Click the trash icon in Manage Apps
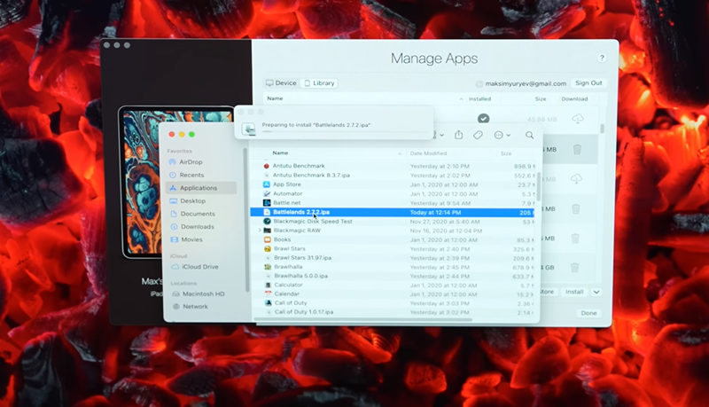The height and width of the screenshot is (407, 709). click(577, 149)
